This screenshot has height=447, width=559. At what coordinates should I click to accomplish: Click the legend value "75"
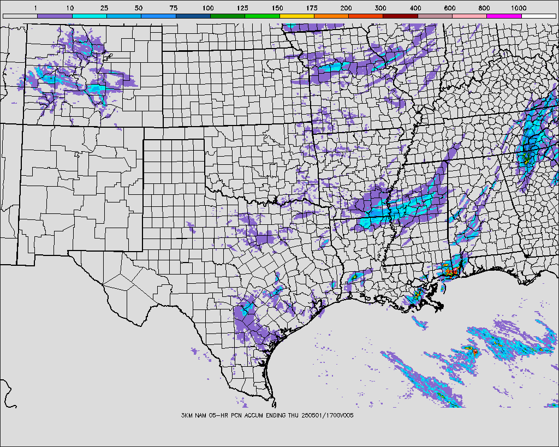173,8
